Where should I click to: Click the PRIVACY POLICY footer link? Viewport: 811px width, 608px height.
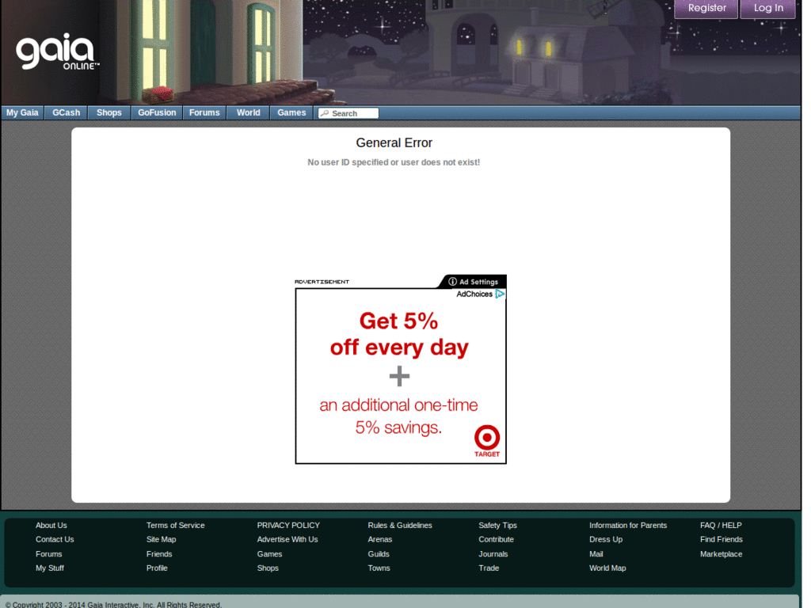(x=288, y=525)
